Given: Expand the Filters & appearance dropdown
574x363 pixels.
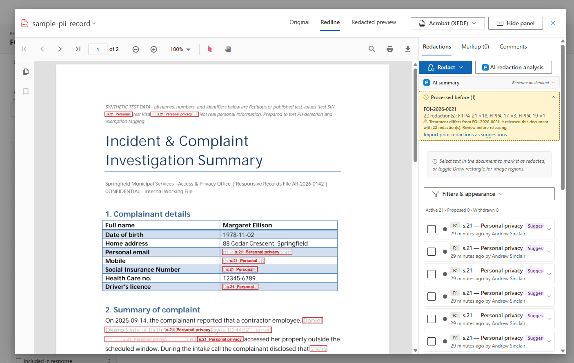Looking at the screenshot, I should 489,194.
